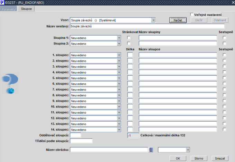Check Sestupně for 7. sloupec
This screenshot has height=162, width=235.
pos(224,89)
